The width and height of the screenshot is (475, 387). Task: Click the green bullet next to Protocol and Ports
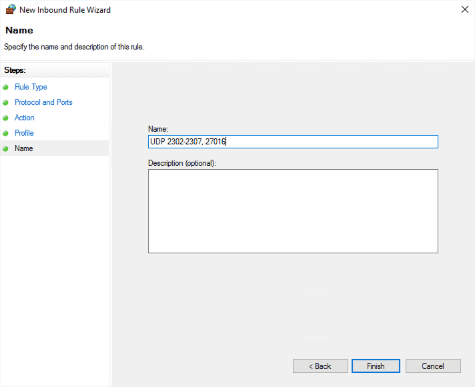pyautogui.click(x=6, y=102)
